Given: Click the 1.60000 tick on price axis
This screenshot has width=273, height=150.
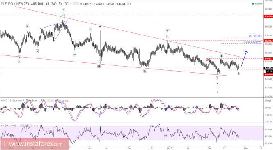Looking at the screenshot, I should (269, 9).
